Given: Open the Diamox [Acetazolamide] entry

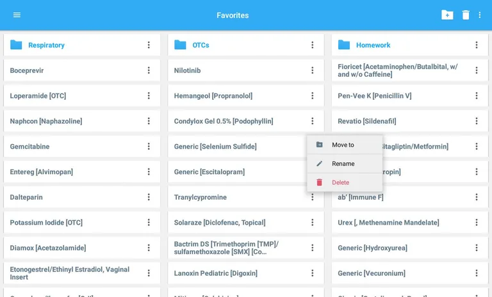Looking at the screenshot, I should [81, 248].
